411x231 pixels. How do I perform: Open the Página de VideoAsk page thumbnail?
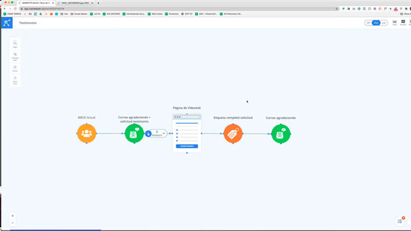coord(187,133)
